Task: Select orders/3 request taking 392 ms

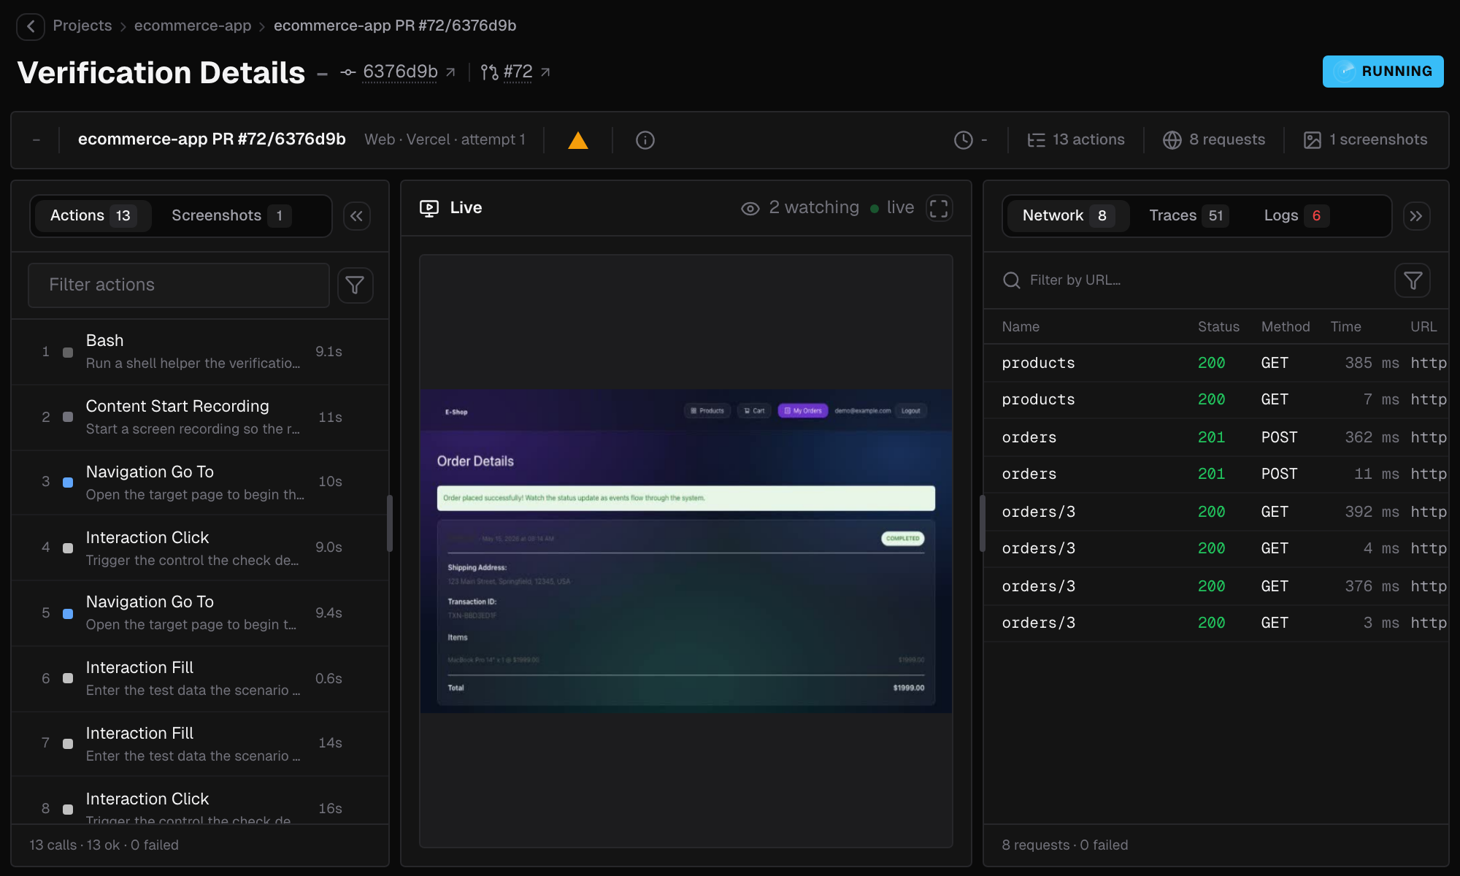Action: [1216, 512]
